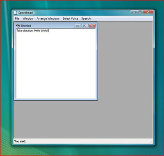Minimize the Untitled child window
Screen dimensions: 164x156
(77, 26)
